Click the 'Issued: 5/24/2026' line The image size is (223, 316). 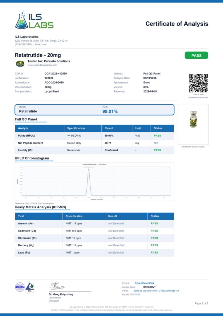coord(131,294)
